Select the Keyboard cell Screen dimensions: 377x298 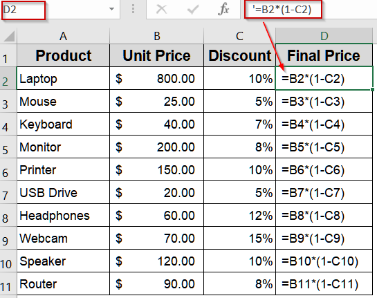(63, 124)
